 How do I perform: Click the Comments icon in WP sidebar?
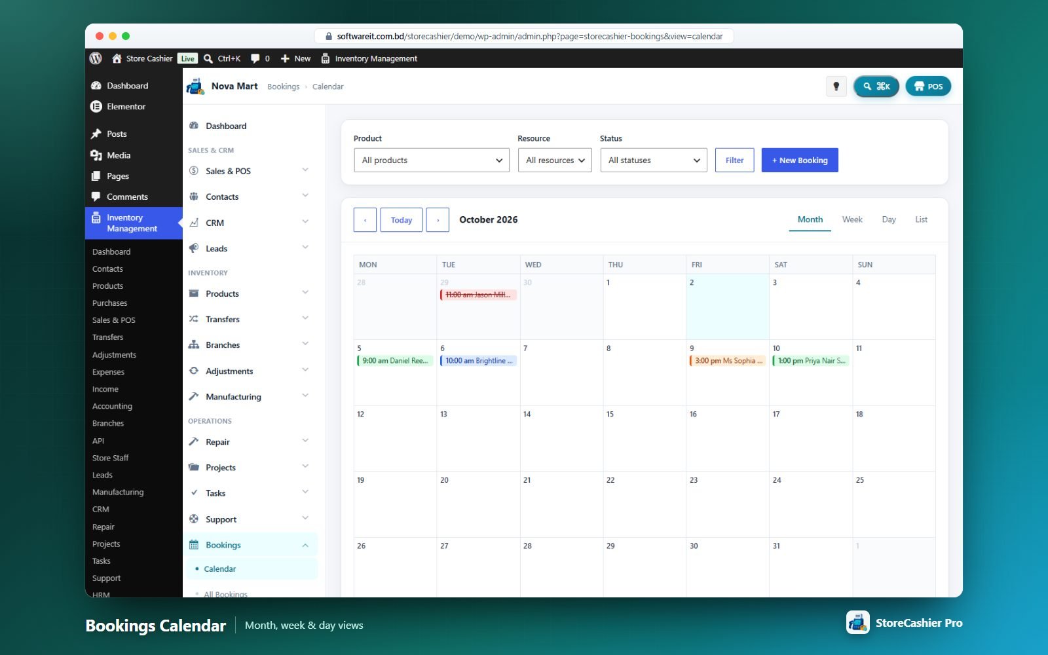(96, 196)
